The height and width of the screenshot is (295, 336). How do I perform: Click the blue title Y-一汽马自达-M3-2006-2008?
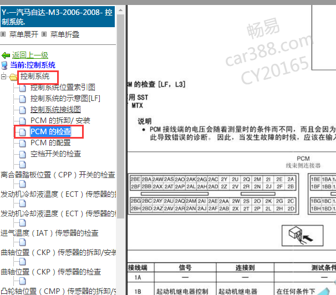pos(58,17)
